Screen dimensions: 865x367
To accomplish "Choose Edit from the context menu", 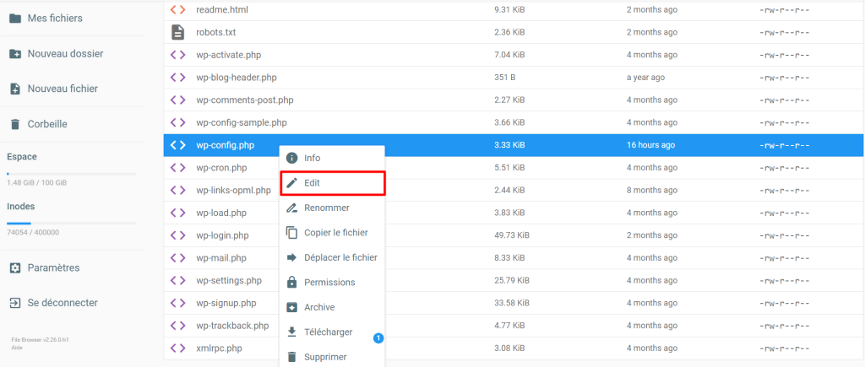I will coord(331,183).
